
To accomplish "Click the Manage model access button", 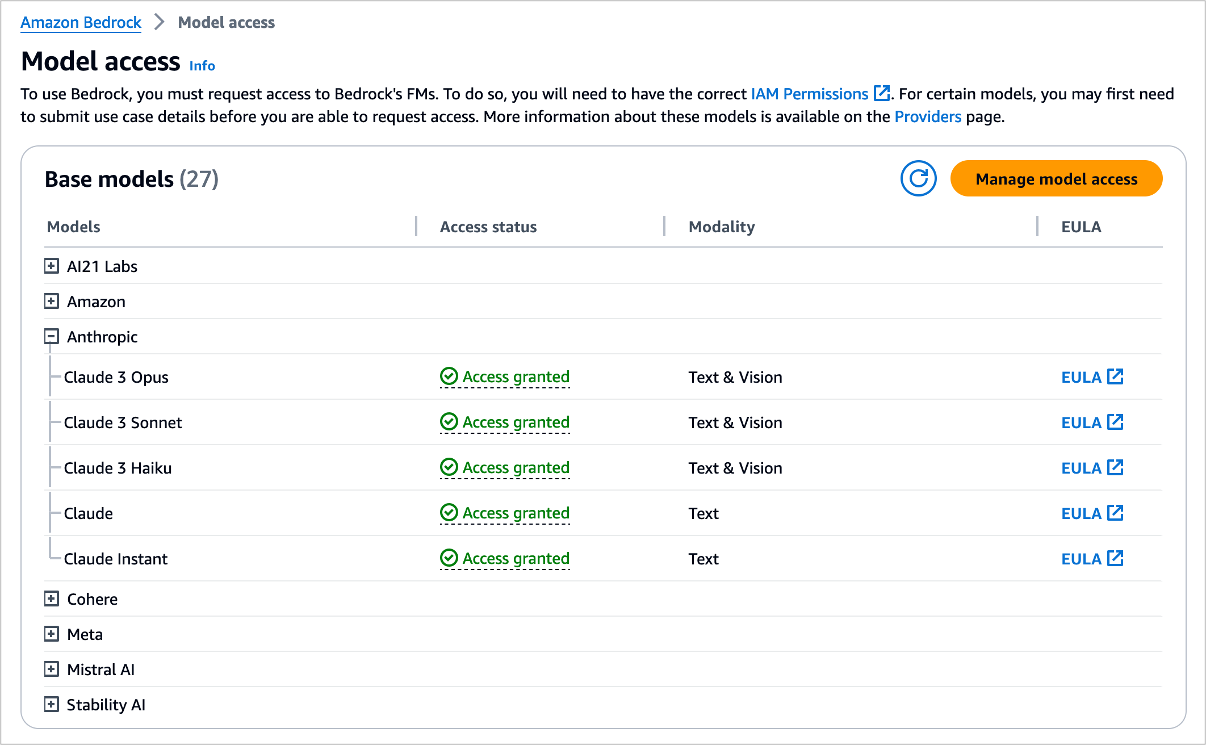I will [1056, 178].
